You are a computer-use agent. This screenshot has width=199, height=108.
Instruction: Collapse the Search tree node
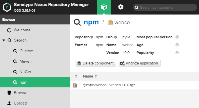click(x=4, y=40)
